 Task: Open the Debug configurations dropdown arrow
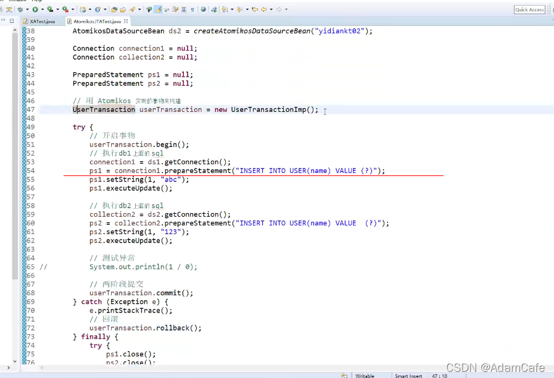point(27,9)
